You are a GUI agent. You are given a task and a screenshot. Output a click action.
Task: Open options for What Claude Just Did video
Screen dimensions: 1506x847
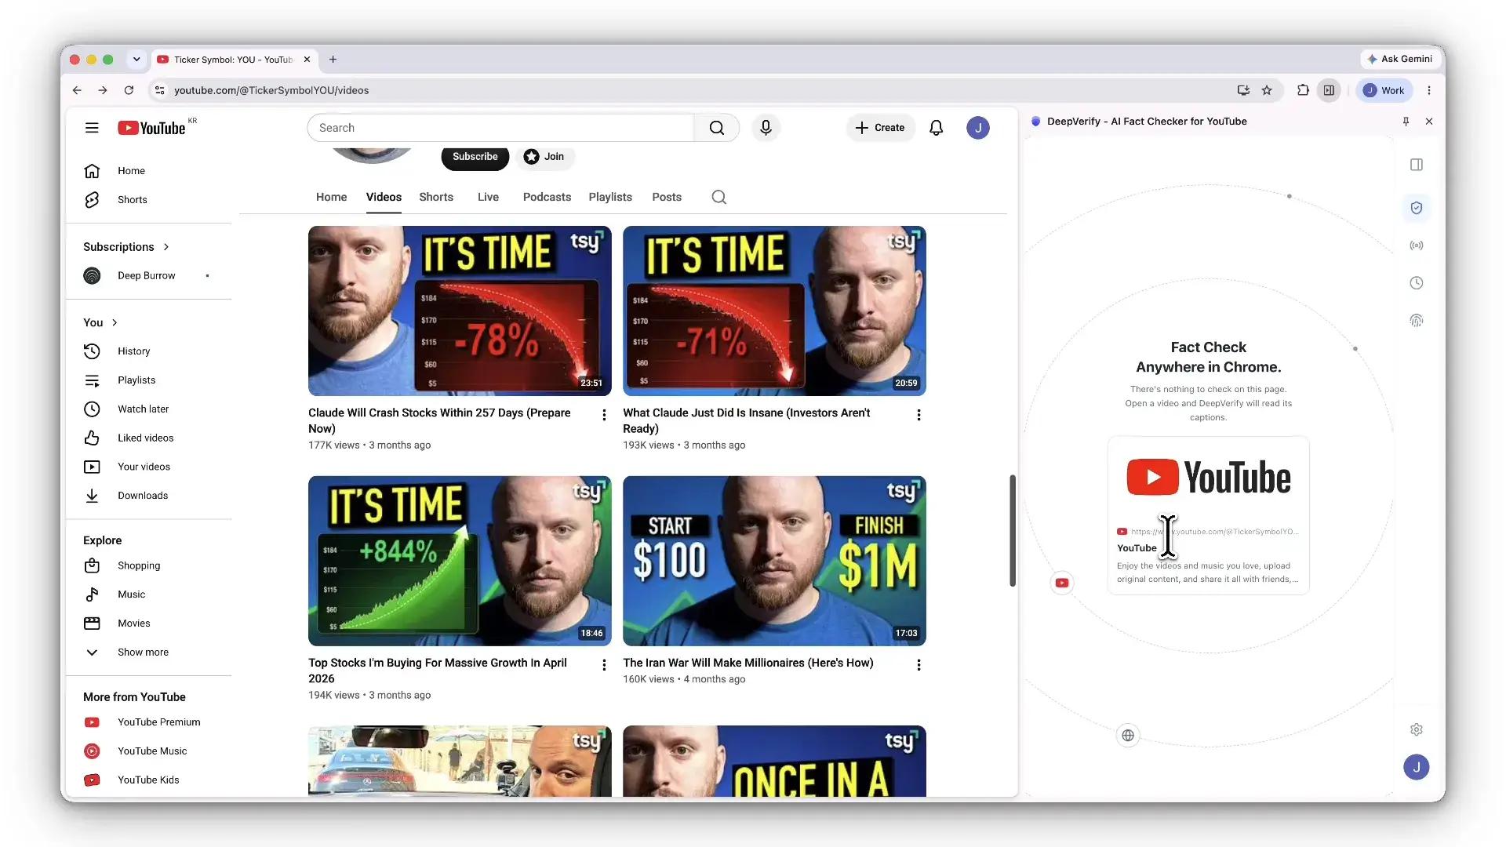tap(919, 415)
